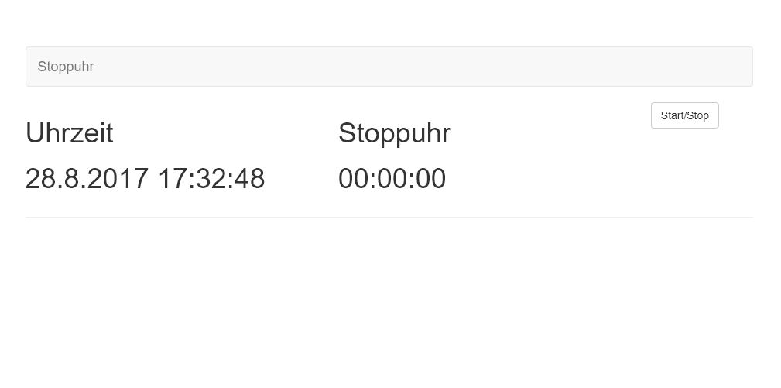Viewport: 781px width, 388px height.
Task: Click the minutes value 32 in the clock
Action: tap(211, 179)
